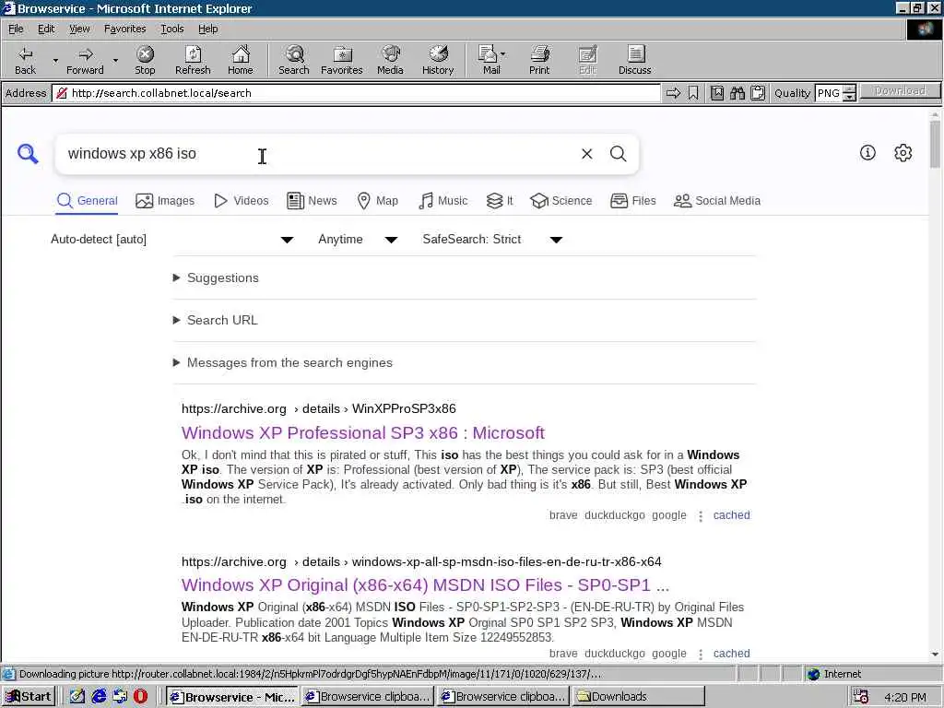This screenshot has height=708, width=944.
Task: Submit search with magnifier icon in box
Action: (619, 154)
